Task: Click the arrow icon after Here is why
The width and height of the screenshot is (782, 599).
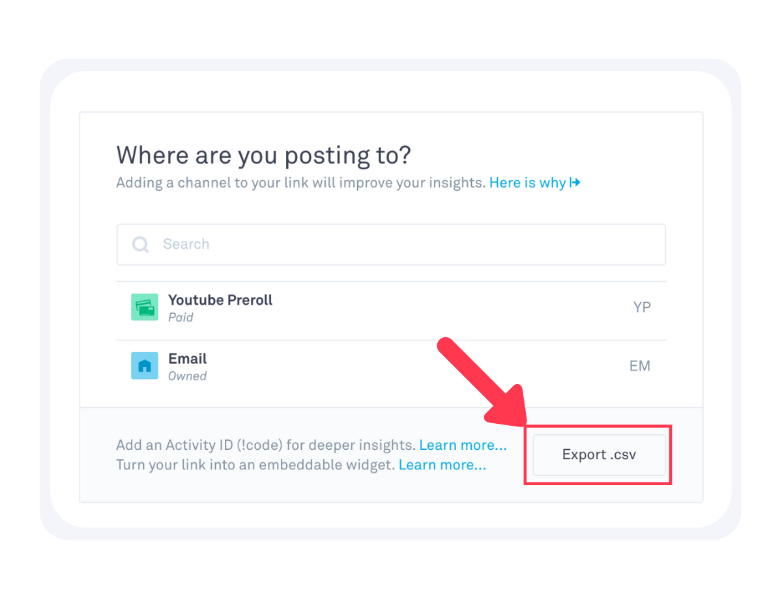Action: (x=575, y=183)
